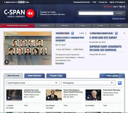Open the First Ladies tab
The image size is (128, 113).
(x=112, y=76)
